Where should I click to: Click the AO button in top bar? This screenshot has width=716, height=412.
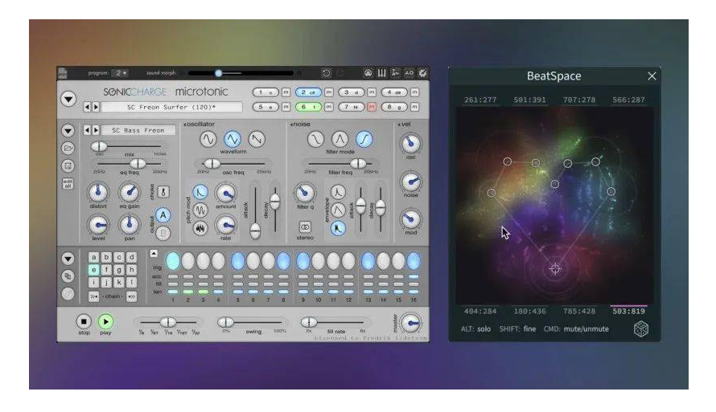pos(409,73)
